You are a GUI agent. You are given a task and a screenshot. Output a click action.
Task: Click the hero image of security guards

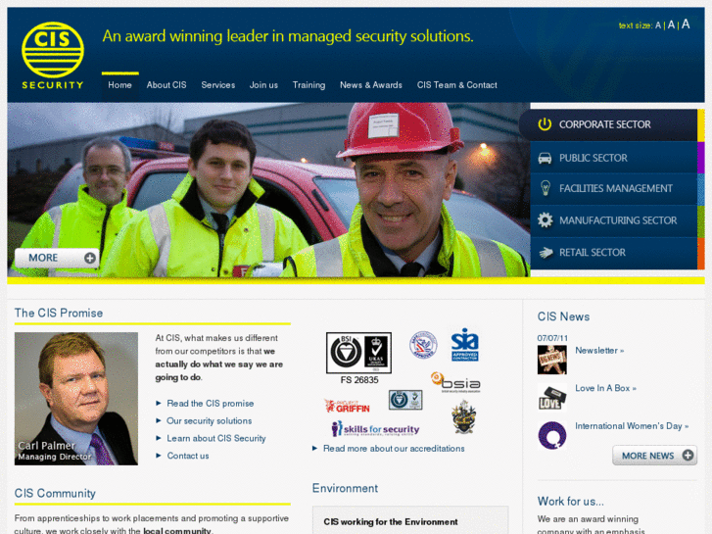click(x=268, y=190)
